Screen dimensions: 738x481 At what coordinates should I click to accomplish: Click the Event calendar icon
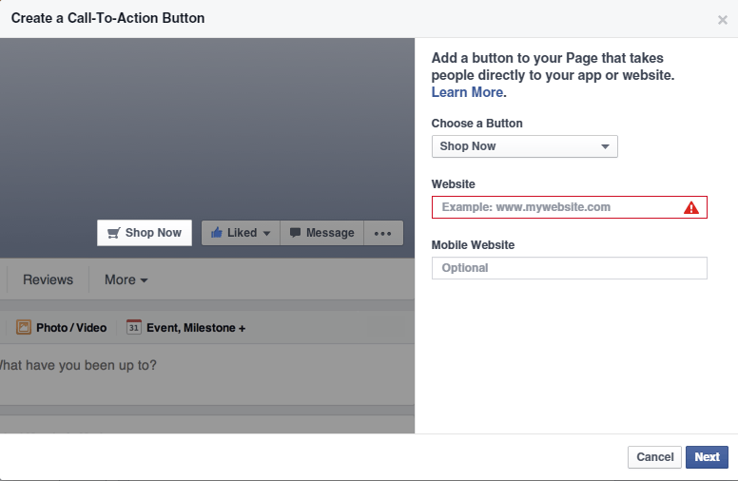(134, 328)
